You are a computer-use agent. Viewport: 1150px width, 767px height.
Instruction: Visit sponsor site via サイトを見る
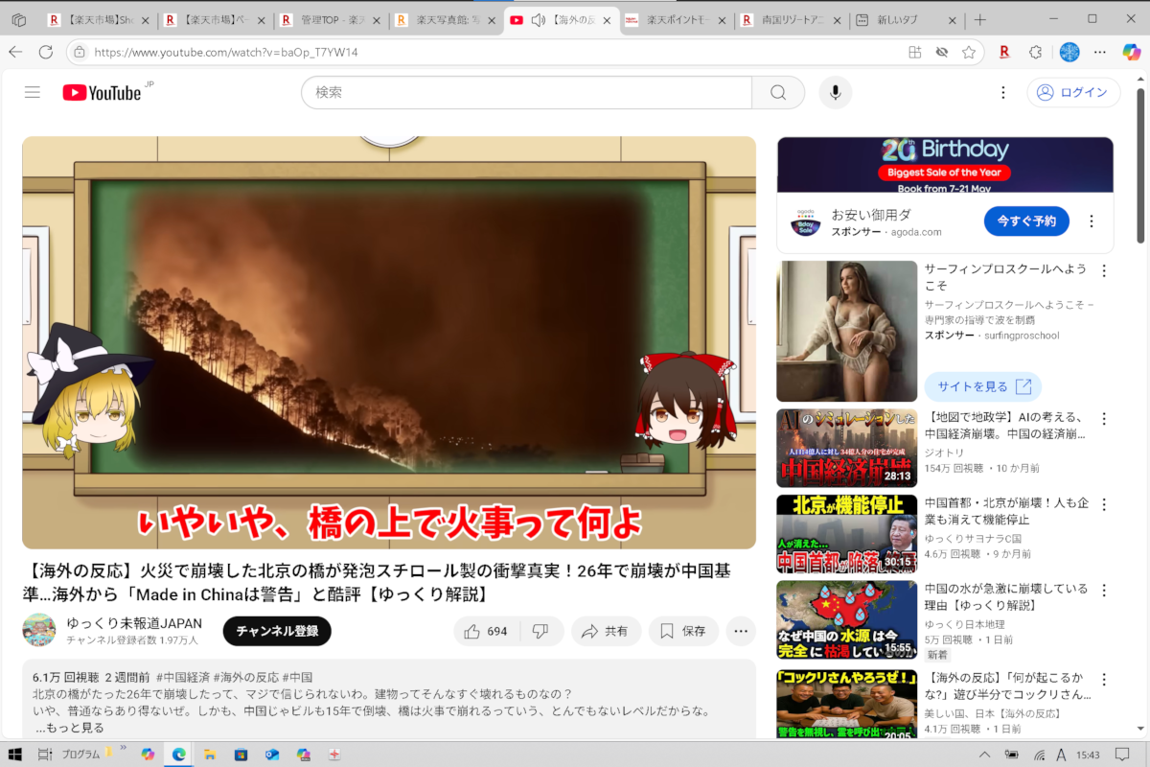point(983,387)
